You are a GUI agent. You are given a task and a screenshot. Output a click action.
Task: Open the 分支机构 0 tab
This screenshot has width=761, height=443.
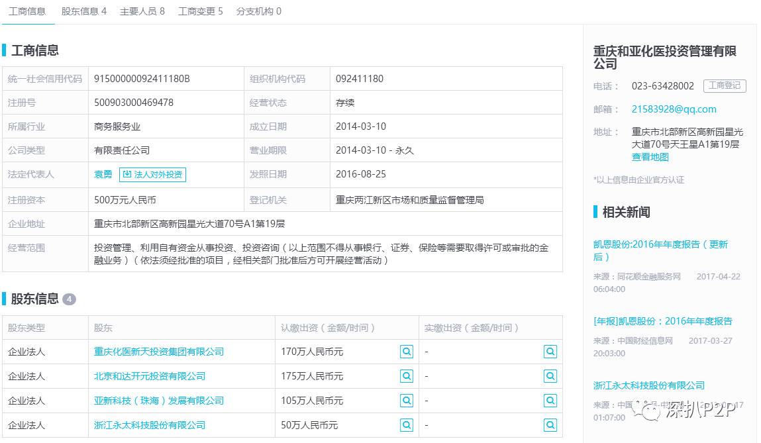(x=259, y=11)
